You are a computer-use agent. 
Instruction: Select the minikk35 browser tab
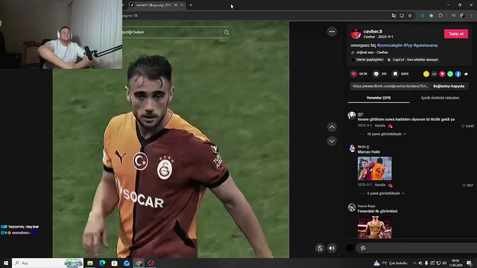[x=157, y=5]
